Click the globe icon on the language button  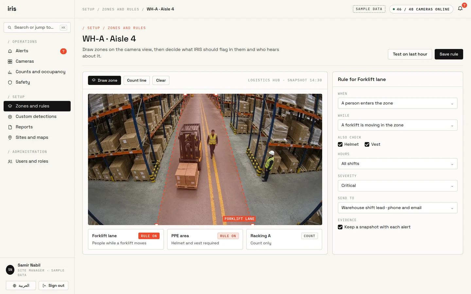14,286
